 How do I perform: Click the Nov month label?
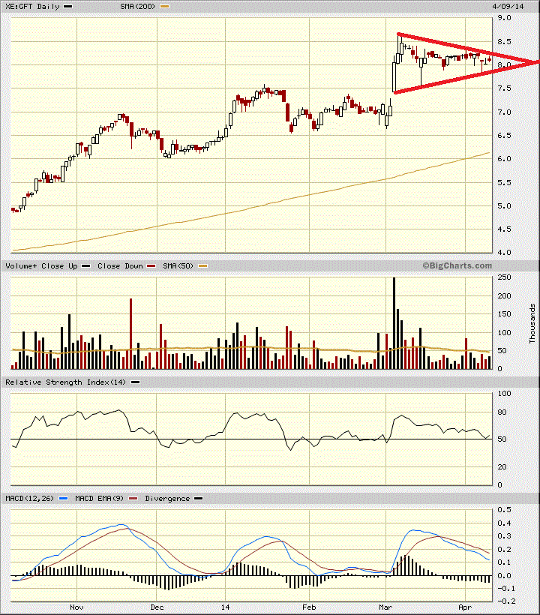pos(76,607)
